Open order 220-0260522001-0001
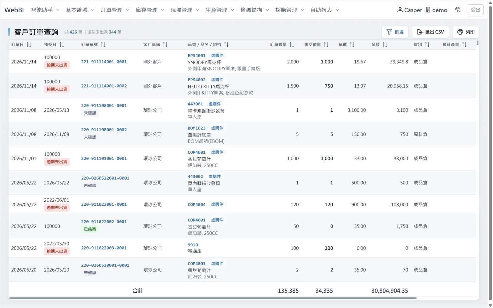The height and width of the screenshot is (308, 493). 105,178
